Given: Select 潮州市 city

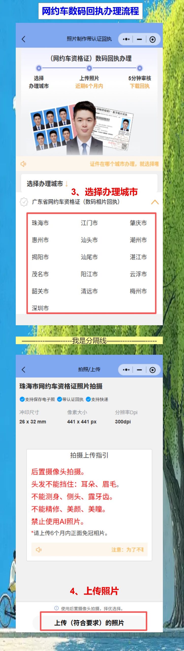Looking at the screenshot, I should click(x=138, y=240).
